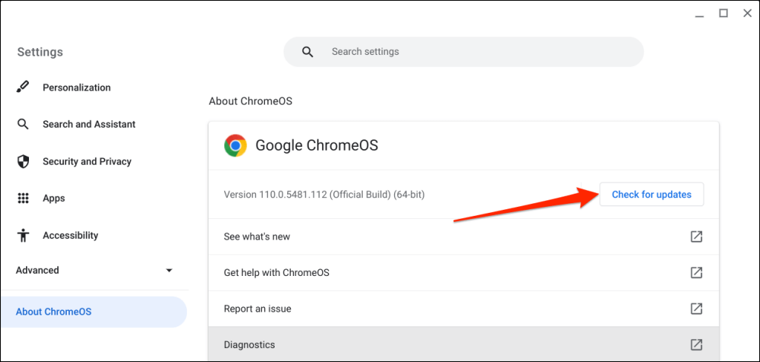Screen dimensions: 760x362
Task: Maximize the Settings window
Action: point(723,13)
